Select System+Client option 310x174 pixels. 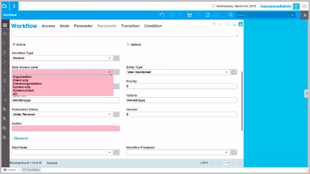click(x=63, y=90)
